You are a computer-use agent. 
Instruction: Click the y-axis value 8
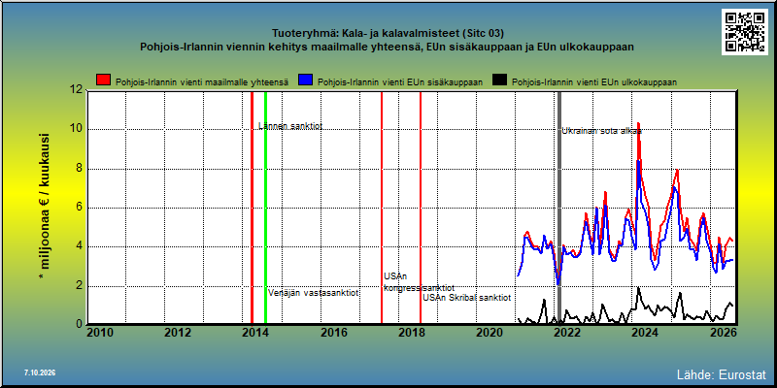pyautogui.click(x=80, y=168)
